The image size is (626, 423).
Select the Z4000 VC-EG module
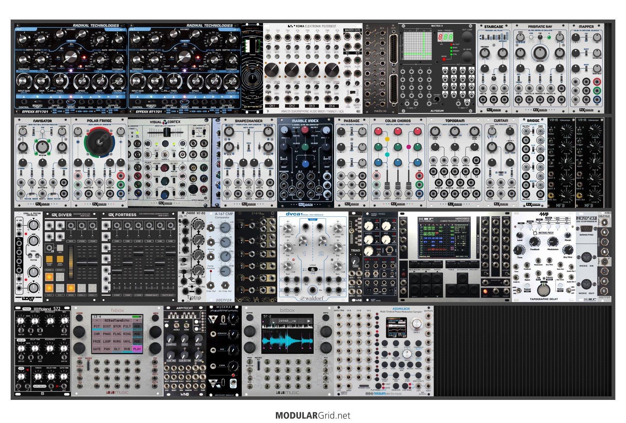click(x=192, y=257)
